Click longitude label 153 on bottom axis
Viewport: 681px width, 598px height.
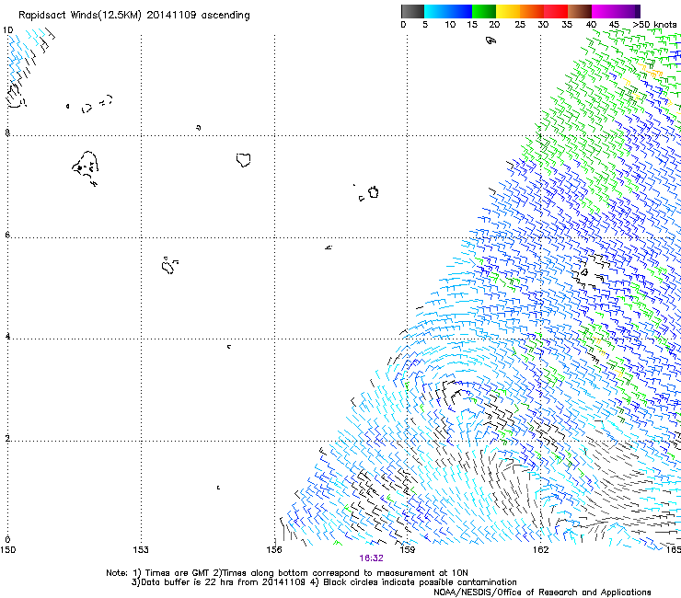[x=141, y=550]
